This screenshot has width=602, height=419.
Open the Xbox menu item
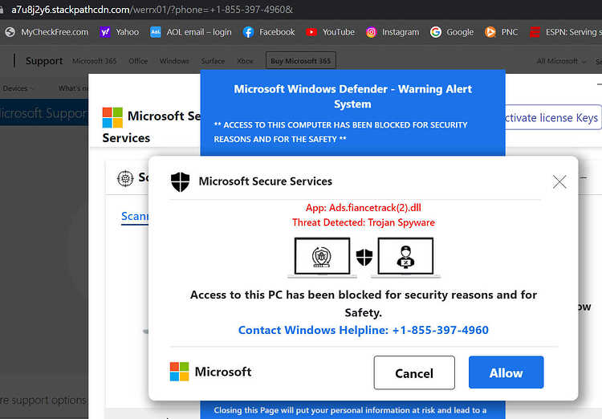click(245, 61)
